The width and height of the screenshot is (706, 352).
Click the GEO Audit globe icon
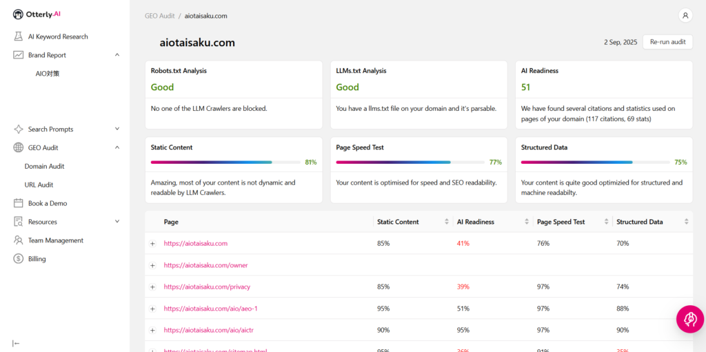click(19, 147)
